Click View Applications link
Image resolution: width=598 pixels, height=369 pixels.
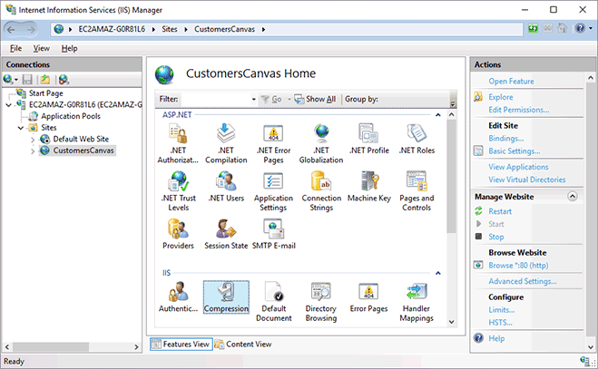(518, 167)
